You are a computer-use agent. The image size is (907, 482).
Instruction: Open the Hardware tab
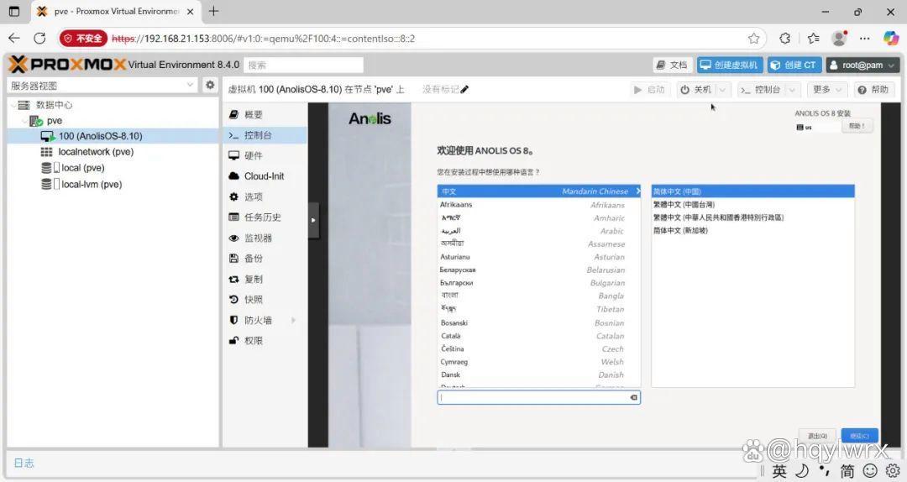[265, 155]
